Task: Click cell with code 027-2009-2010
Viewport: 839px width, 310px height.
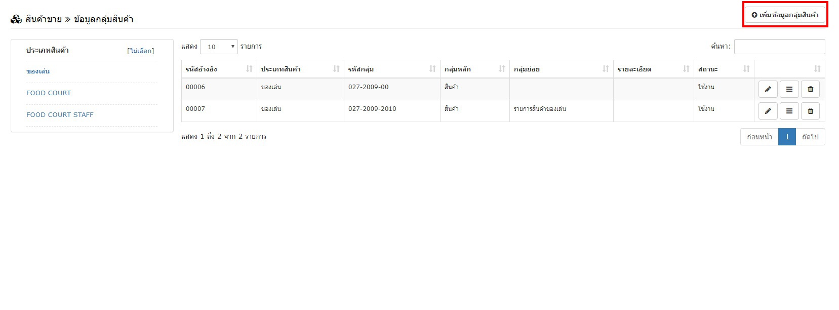Action: click(x=392, y=111)
